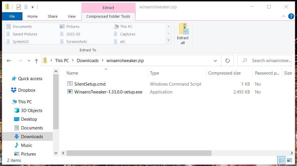Select WinaeroTweaker-1.33.0.0-setup.exe file
Image resolution: width=297 pixels, height=166 pixels.
click(108, 92)
